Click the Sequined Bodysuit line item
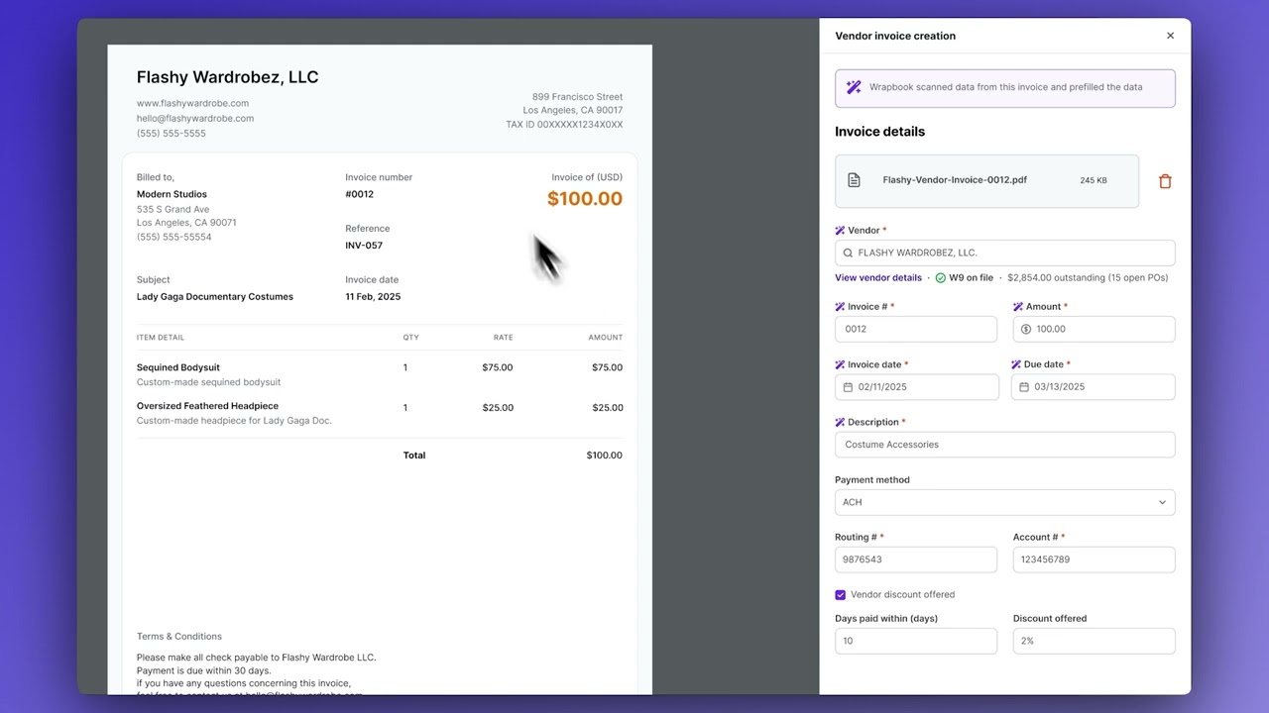The width and height of the screenshot is (1269, 713). [x=178, y=367]
